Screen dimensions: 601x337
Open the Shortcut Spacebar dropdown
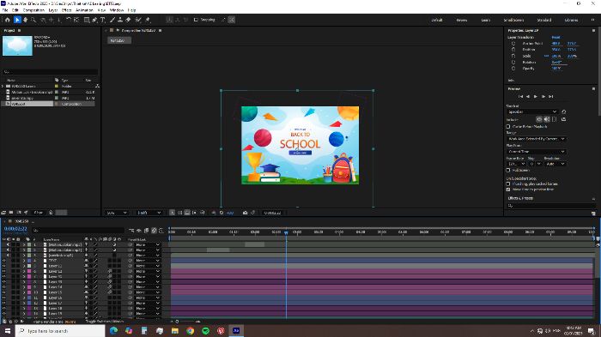click(532, 111)
